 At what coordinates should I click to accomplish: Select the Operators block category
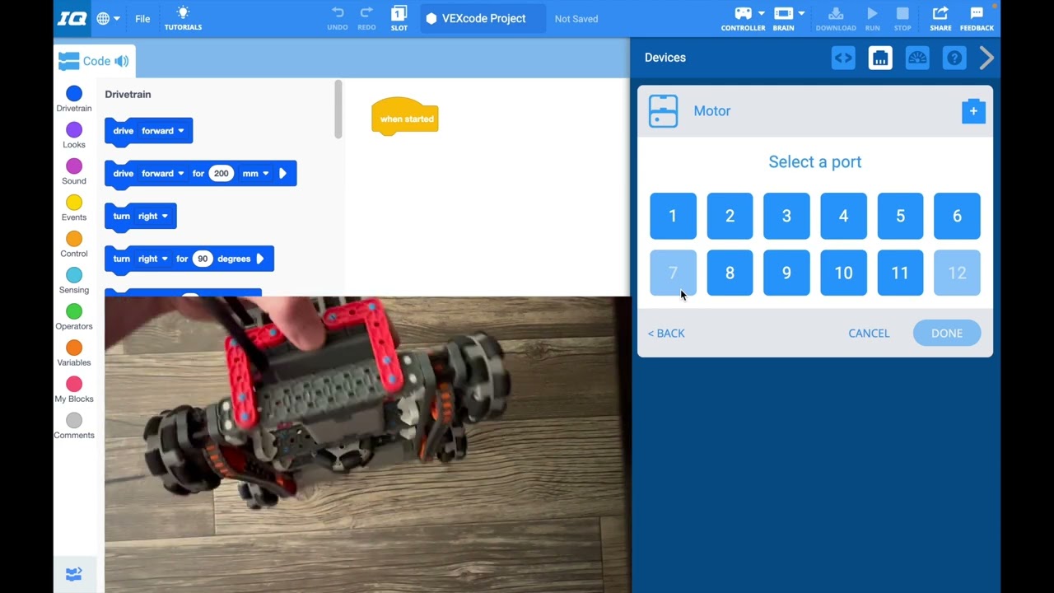pos(74,316)
